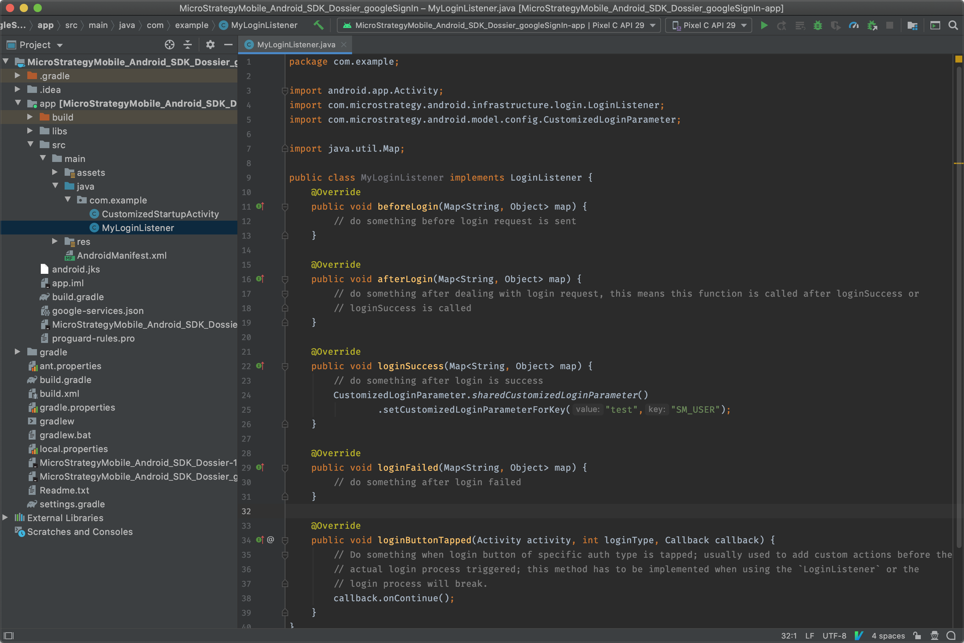Image resolution: width=964 pixels, height=643 pixels.
Task: Open the Pixel C API 29 device dropdown
Action: 709,26
